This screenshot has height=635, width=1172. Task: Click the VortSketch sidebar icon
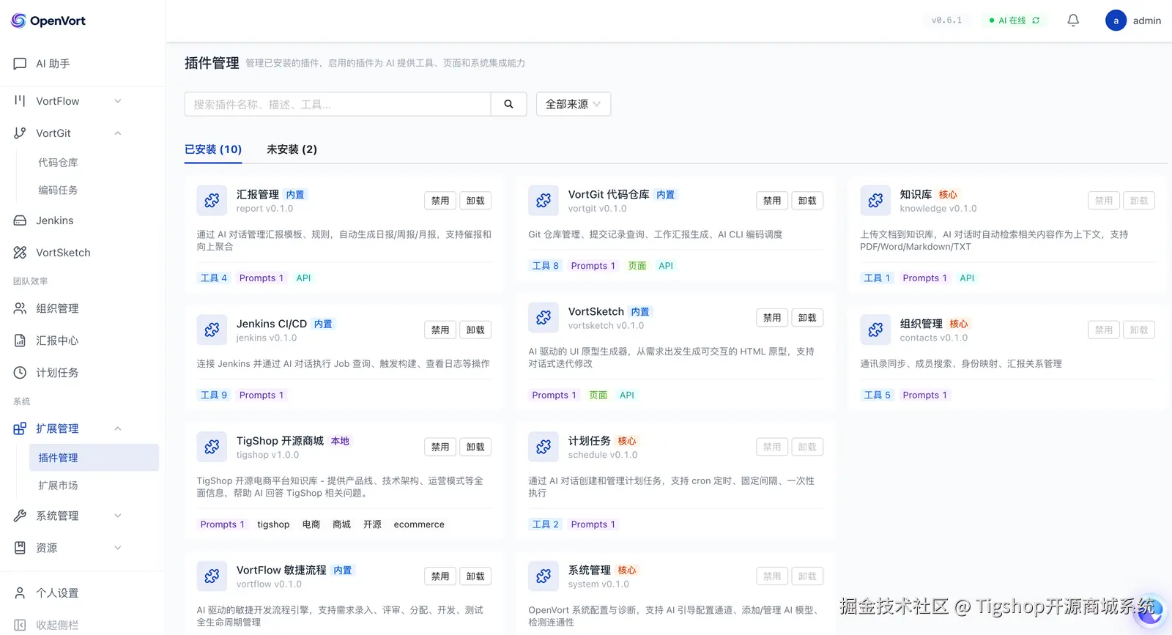point(20,253)
